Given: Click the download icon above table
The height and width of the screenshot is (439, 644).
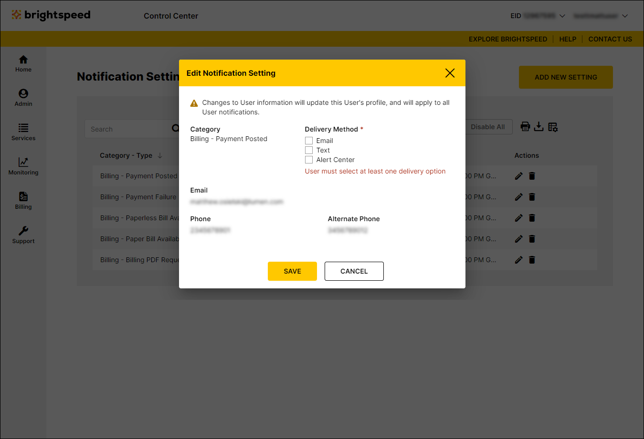Looking at the screenshot, I should pos(539,127).
